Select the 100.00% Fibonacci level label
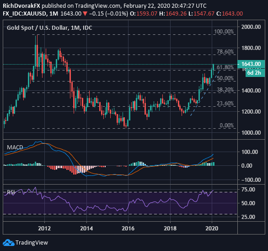Viewport: 268px width, 251px height. click(224, 32)
